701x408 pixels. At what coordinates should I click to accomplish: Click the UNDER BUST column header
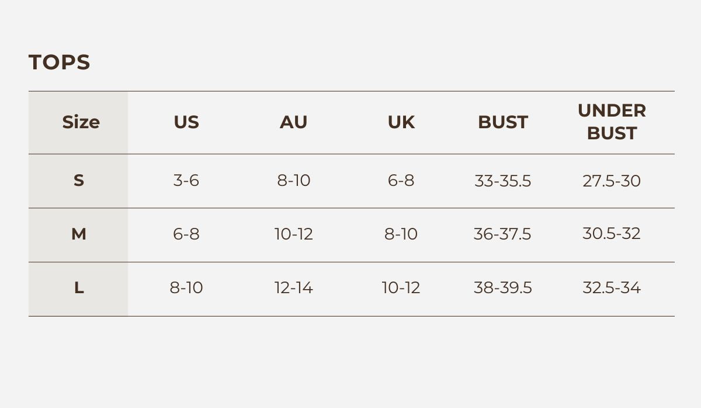click(612, 122)
